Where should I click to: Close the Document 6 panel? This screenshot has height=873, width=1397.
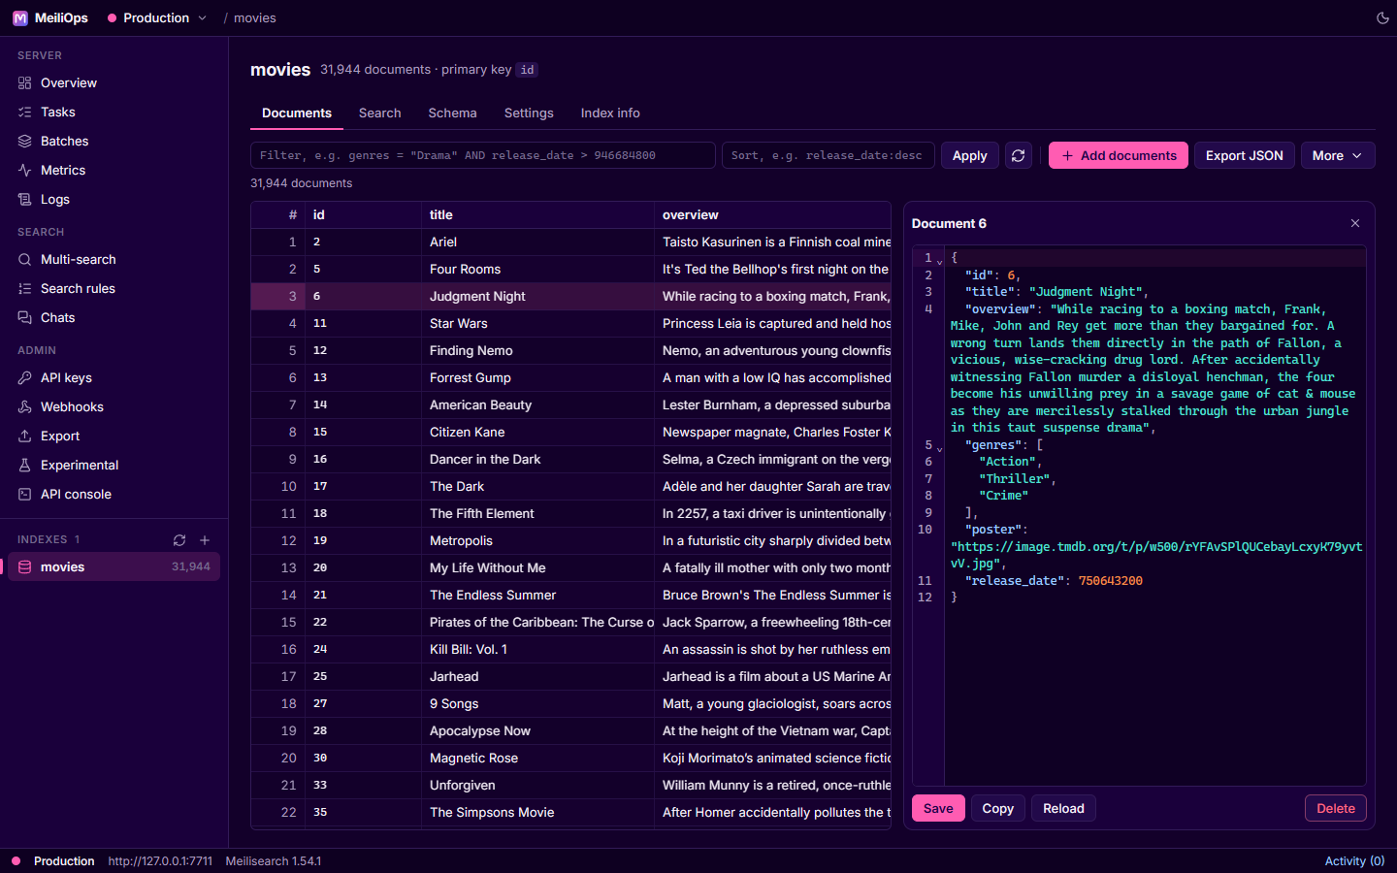[x=1355, y=223]
